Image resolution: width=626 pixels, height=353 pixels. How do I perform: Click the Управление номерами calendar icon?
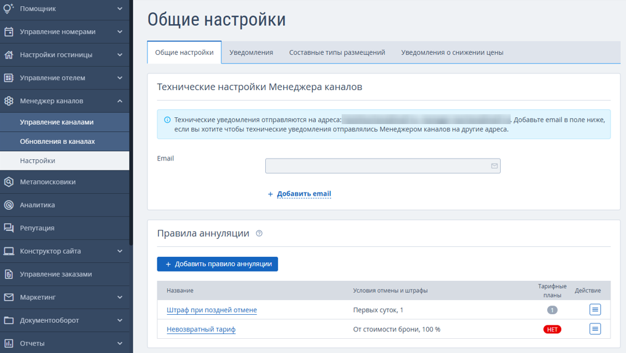(x=9, y=31)
